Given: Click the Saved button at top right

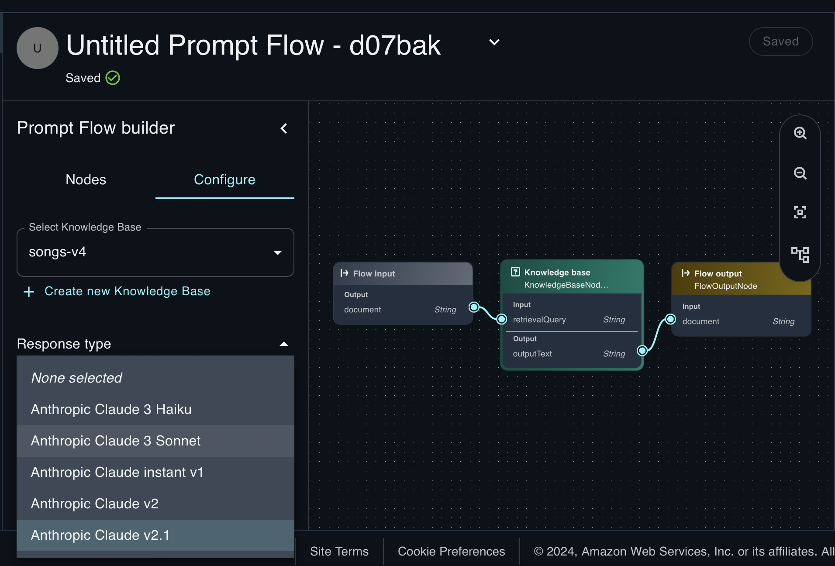Looking at the screenshot, I should pos(780,41).
